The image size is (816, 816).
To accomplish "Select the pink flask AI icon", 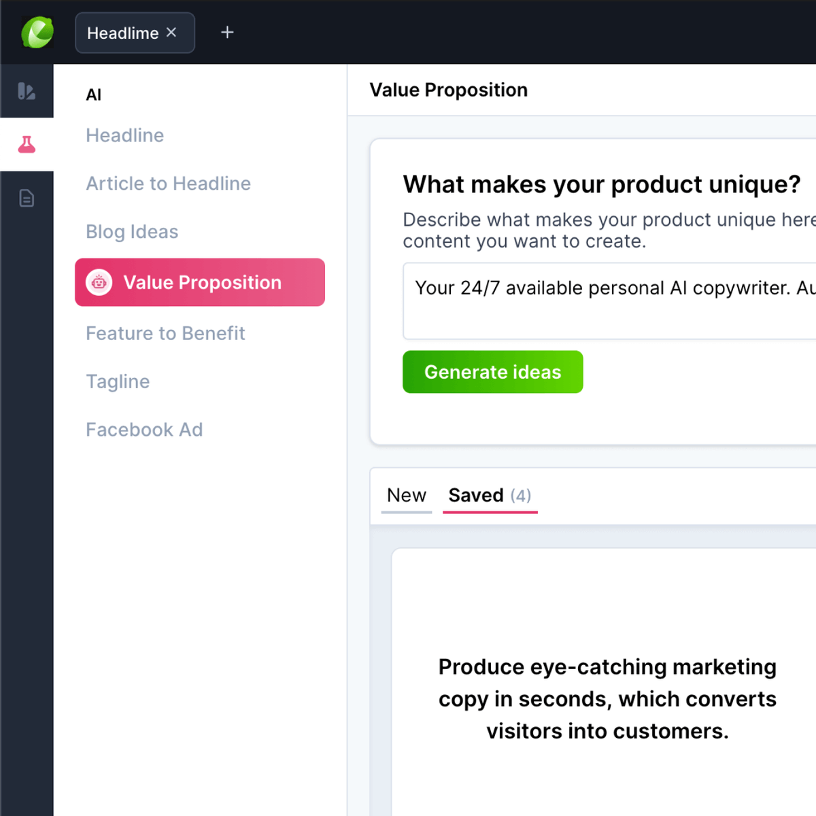I will pos(27,144).
